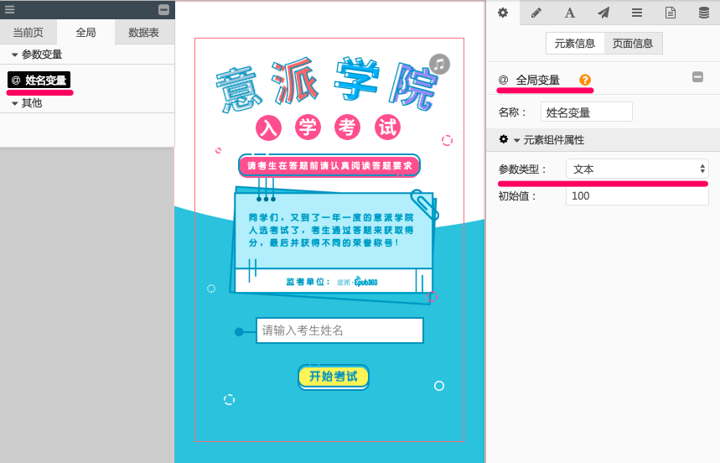This screenshot has height=463, width=720.
Task: Open the hamburger menu in left panel
Action: (x=10, y=9)
